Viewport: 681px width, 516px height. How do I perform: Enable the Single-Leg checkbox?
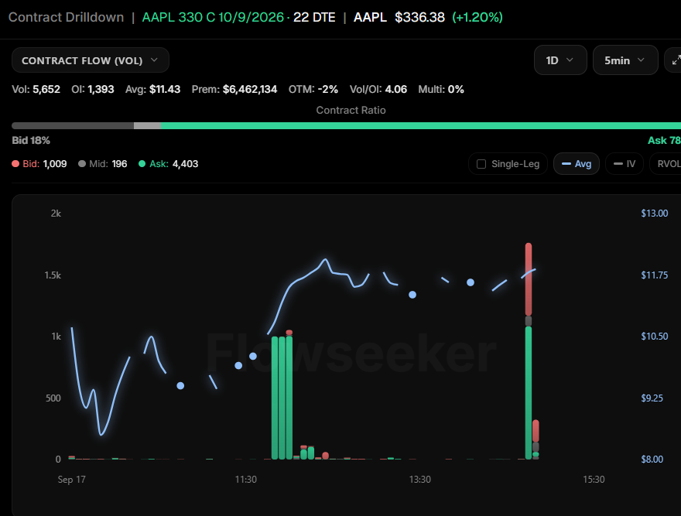481,164
